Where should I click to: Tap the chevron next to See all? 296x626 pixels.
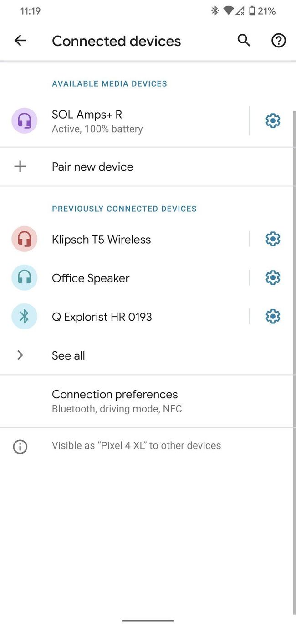20,355
